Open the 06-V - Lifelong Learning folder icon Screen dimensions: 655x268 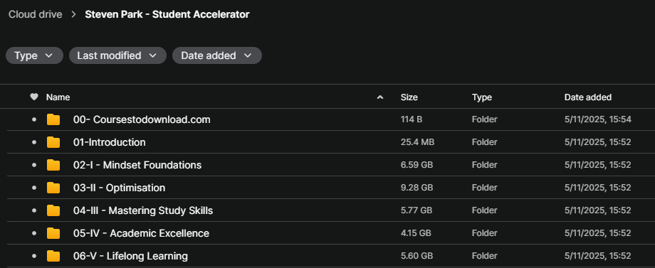(53, 256)
